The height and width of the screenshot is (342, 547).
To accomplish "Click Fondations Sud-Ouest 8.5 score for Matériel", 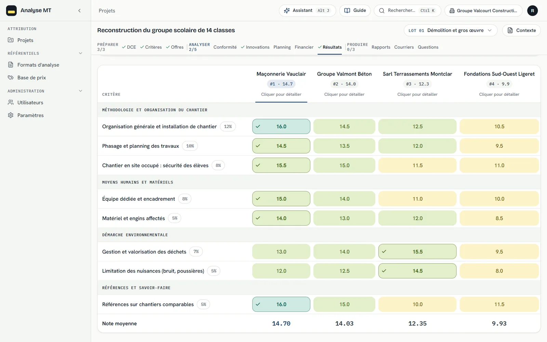I will click(499, 218).
